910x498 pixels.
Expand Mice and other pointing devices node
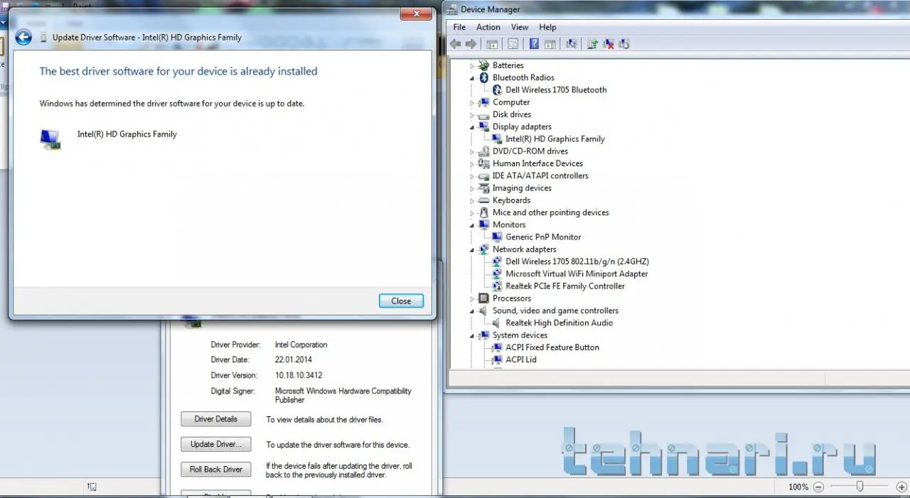coord(471,212)
